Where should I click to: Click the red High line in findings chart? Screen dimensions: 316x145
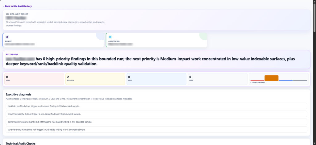(257, 80)
